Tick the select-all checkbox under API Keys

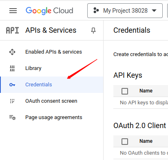point(125,91)
